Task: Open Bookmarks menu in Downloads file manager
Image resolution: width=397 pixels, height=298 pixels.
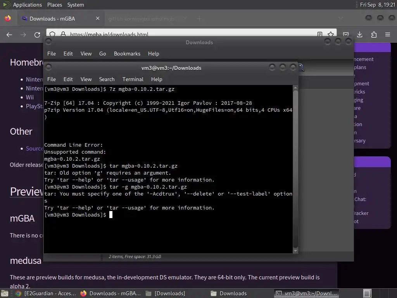Action: [127, 54]
